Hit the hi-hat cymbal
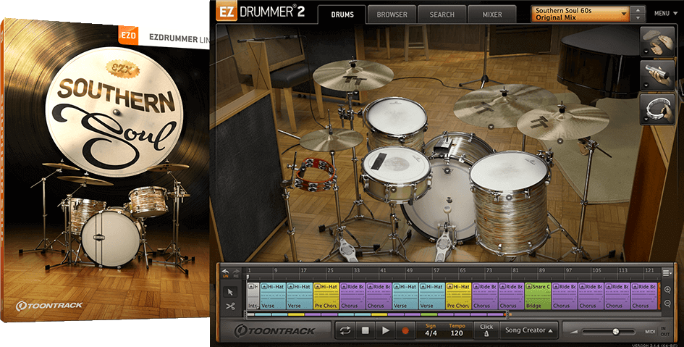 coord(332,140)
